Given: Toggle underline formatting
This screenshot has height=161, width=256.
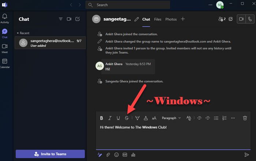Looking at the screenshot, I should point(118,118).
